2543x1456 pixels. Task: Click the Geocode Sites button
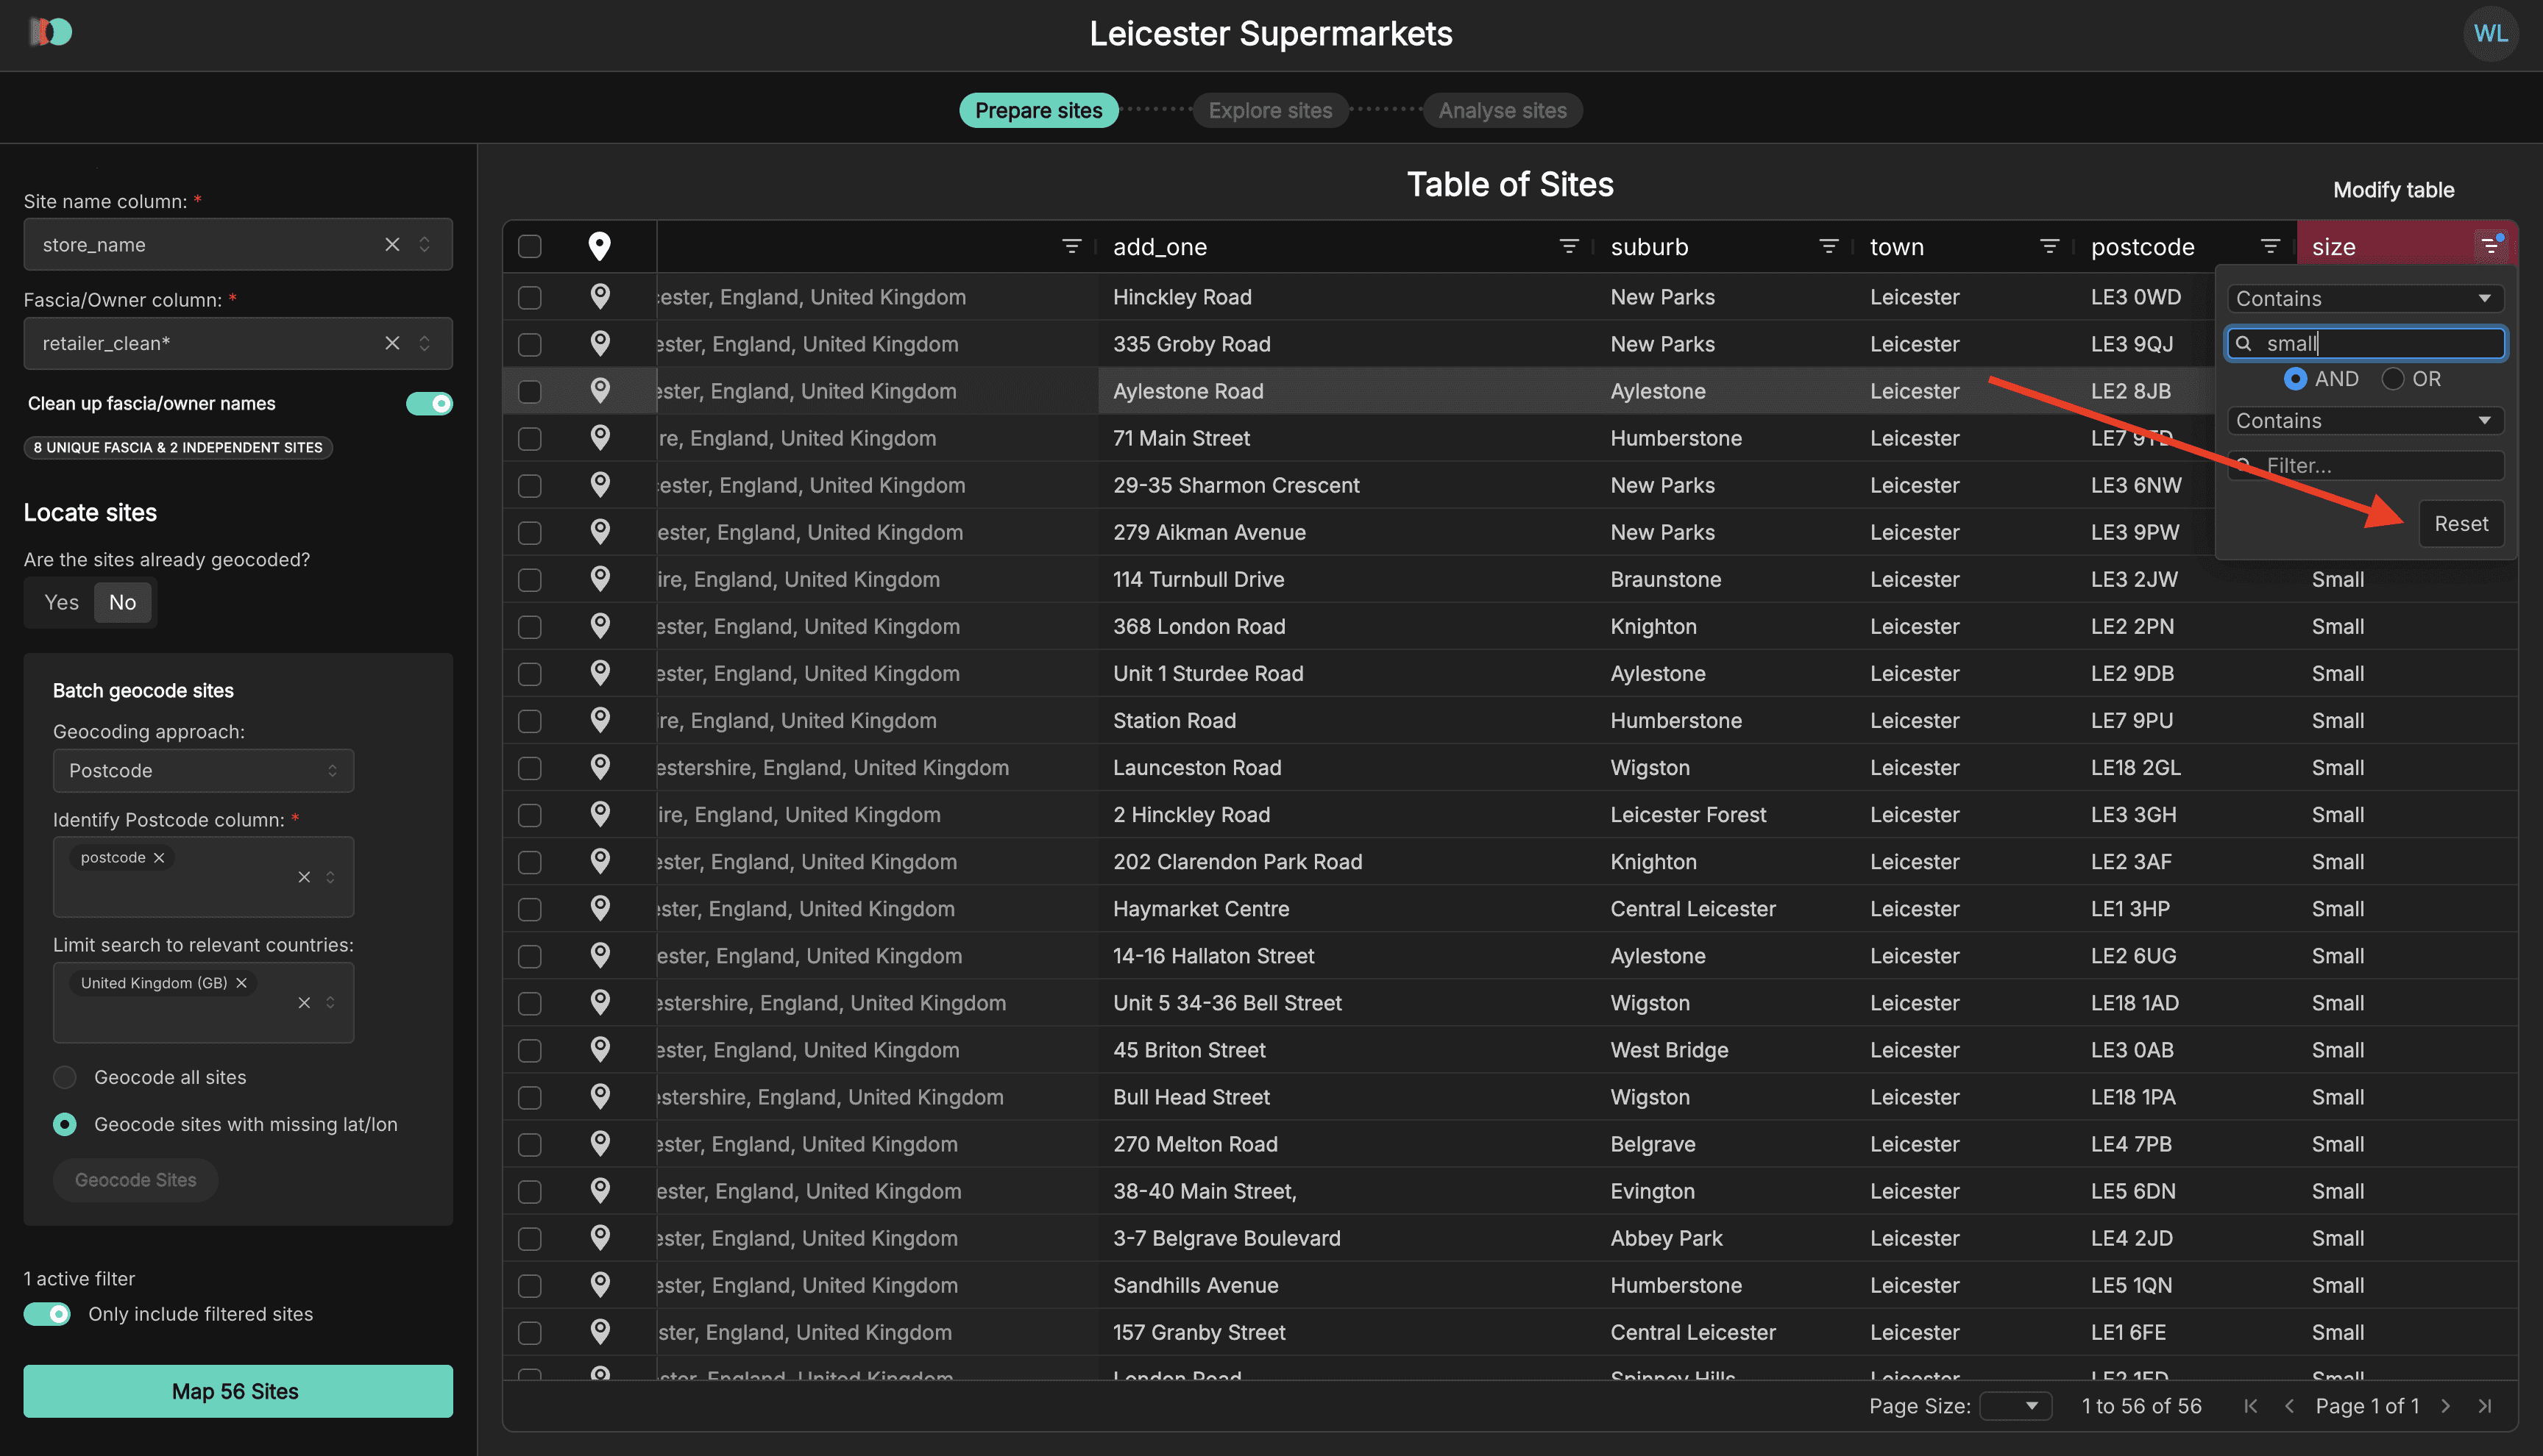tap(135, 1180)
